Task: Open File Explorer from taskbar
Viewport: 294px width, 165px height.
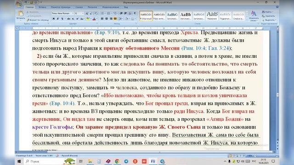Action: tap(90, 161)
